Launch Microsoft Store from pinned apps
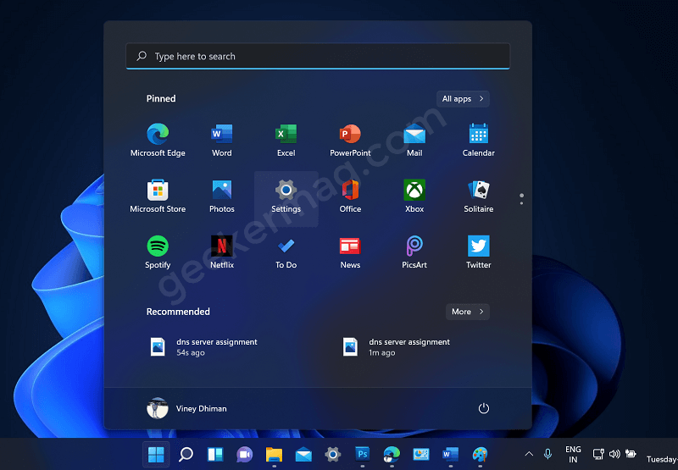678x470 pixels. click(158, 196)
